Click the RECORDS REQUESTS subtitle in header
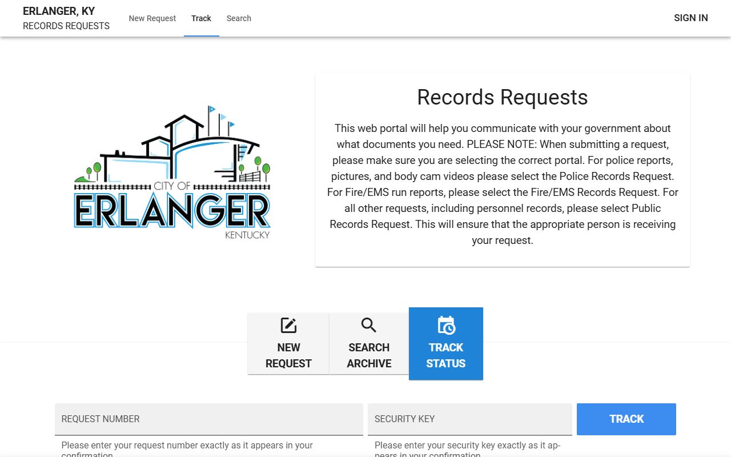 66,26
